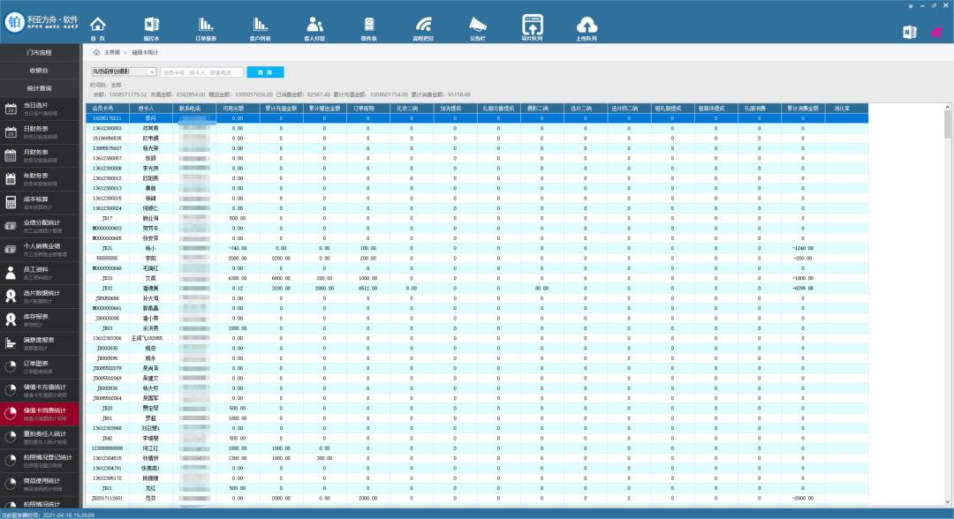
Task: Open 个人销售业绩 in the sidebar
Action: click(40, 249)
